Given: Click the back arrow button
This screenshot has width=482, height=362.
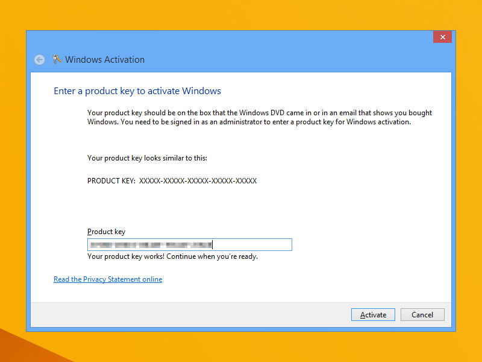Looking at the screenshot, I should click(x=40, y=60).
